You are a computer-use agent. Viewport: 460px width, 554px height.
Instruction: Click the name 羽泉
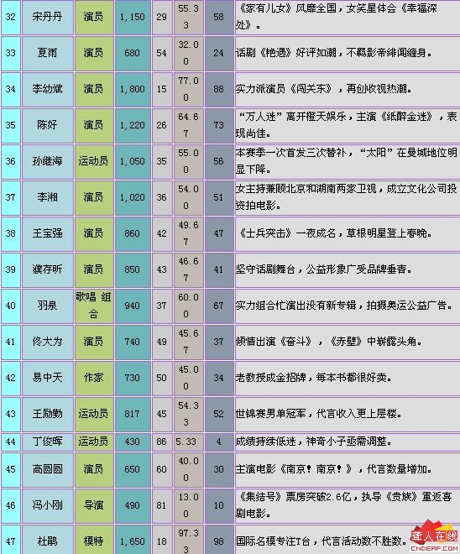pyautogui.click(x=47, y=306)
